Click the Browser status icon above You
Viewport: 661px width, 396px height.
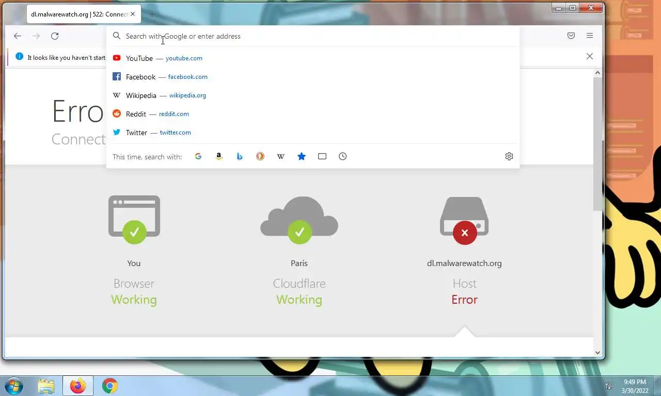(x=134, y=219)
